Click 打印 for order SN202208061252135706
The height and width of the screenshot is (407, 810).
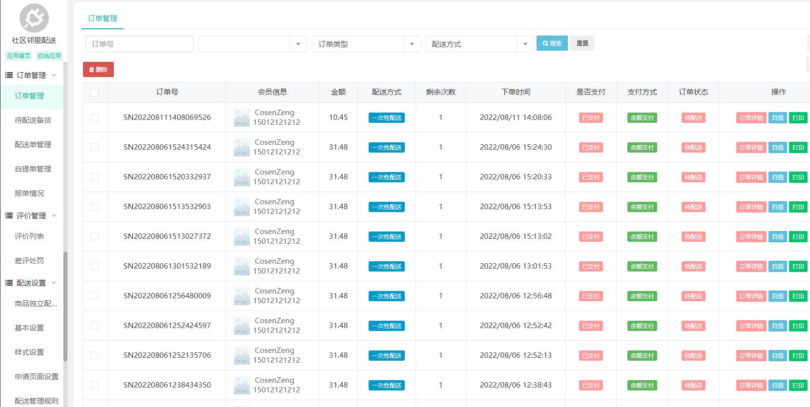[798, 356]
